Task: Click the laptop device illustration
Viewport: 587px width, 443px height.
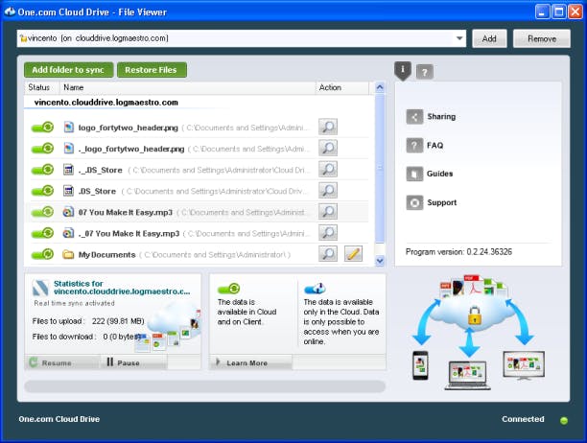Action: [x=467, y=375]
